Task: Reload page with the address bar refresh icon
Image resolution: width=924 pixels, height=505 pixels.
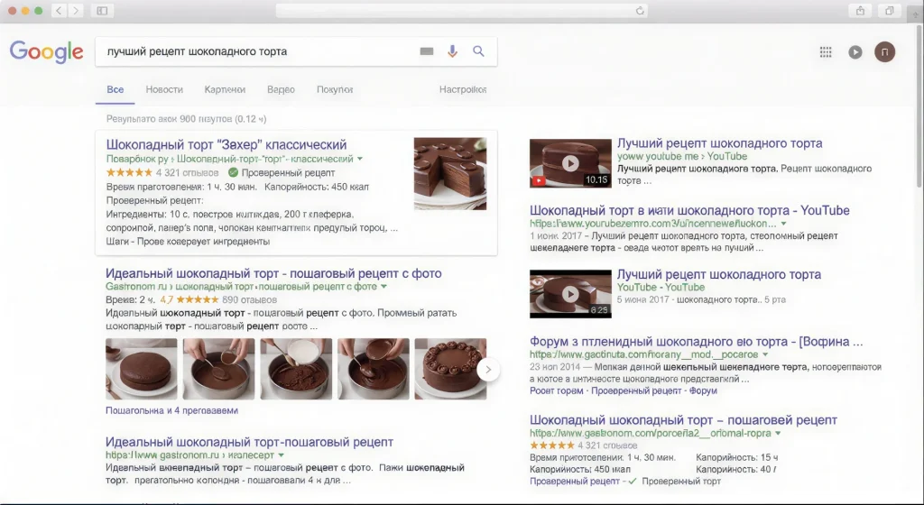Action: (x=640, y=11)
